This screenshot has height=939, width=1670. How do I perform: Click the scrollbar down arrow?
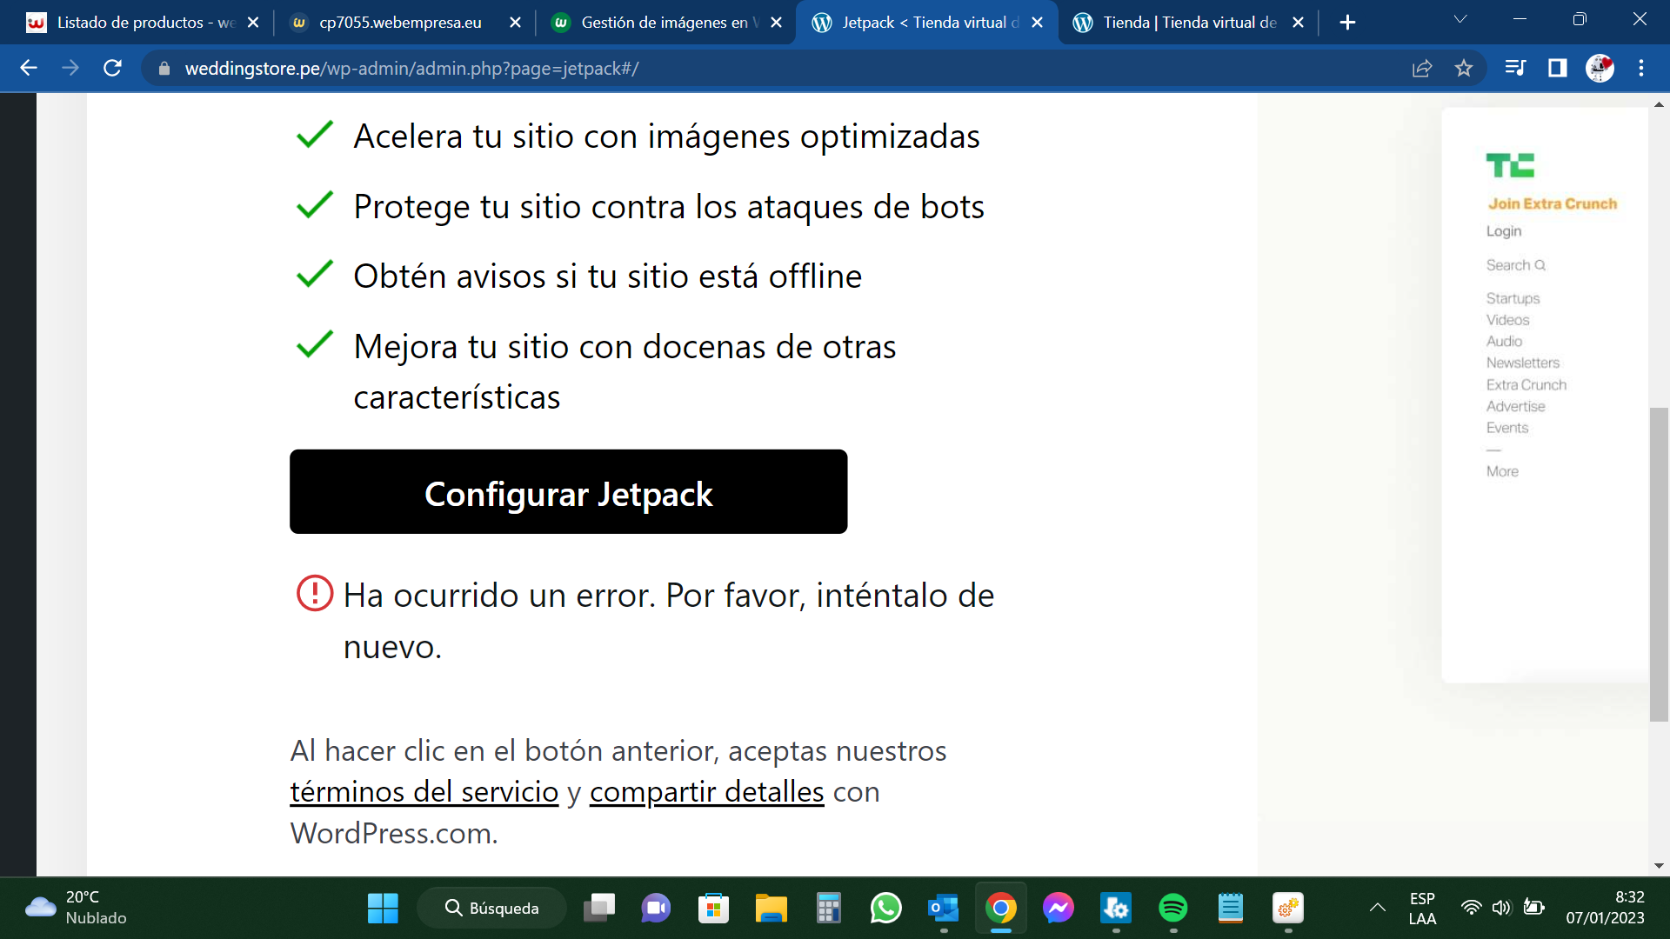(1659, 866)
